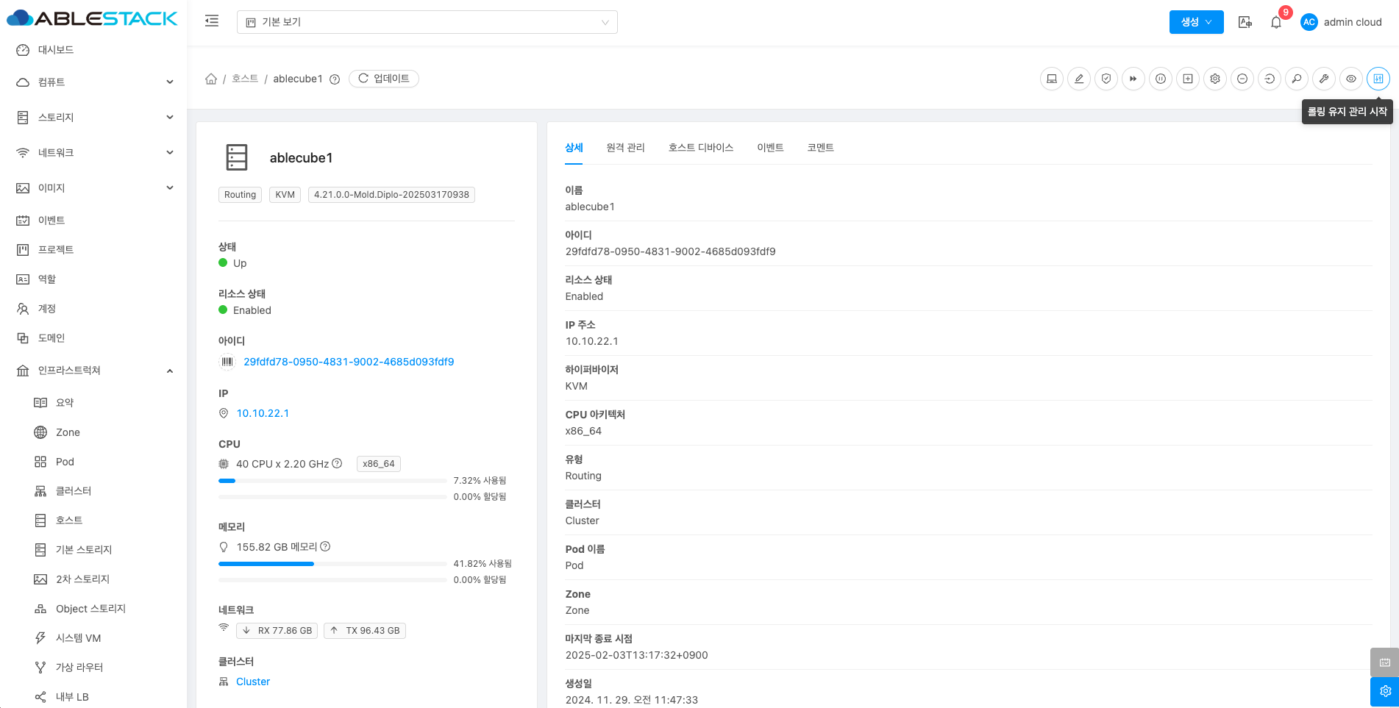Click the shield check icon in toolbar
Image resolution: width=1399 pixels, height=708 pixels.
coord(1106,79)
